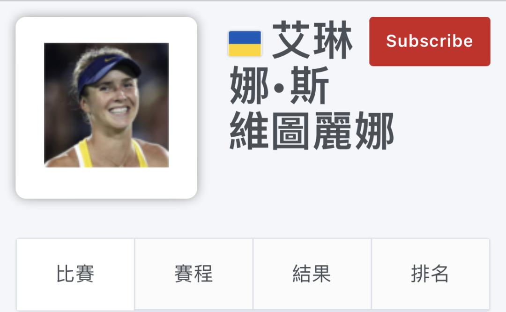Image resolution: width=506 pixels, height=312 pixels.
Task: Click the white card framing the photo
Action: [106, 107]
